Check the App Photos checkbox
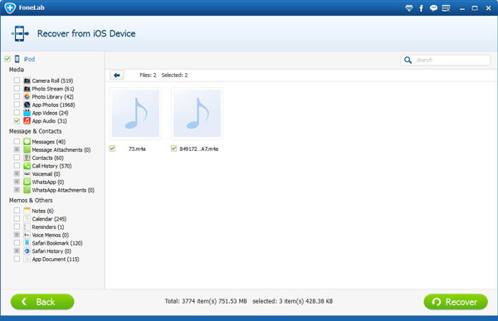Viewport: 498px width, 321px height. pyautogui.click(x=17, y=105)
